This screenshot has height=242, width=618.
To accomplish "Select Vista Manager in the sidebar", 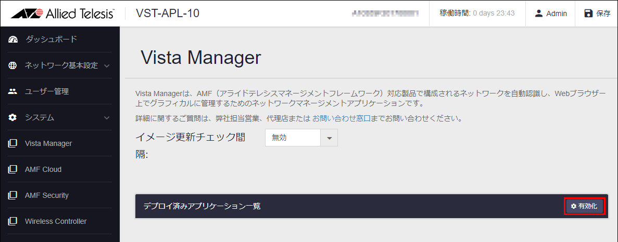I will (x=48, y=143).
